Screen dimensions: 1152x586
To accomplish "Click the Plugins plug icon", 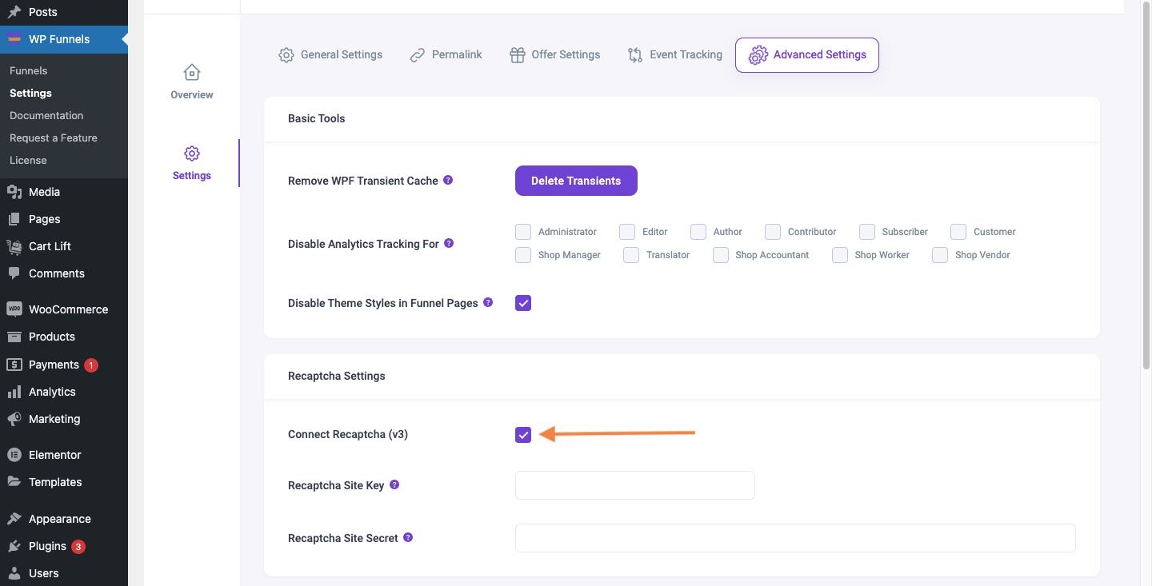I will (14, 546).
